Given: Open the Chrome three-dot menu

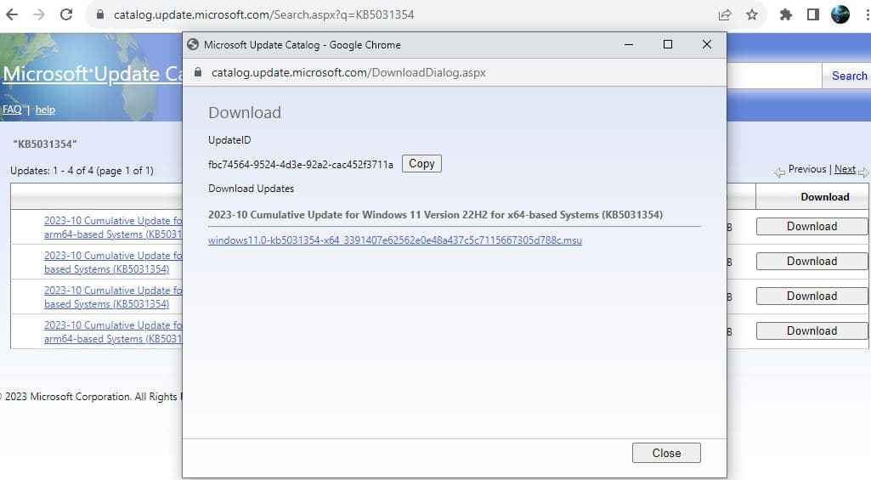Looking at the screenshot, I should coord(867,15).
